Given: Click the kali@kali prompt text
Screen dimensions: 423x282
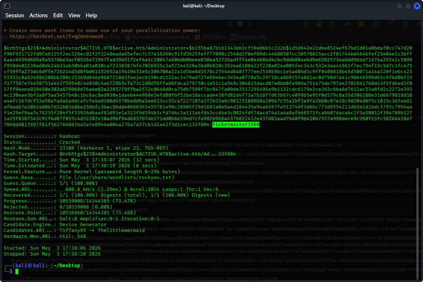Looking at the screenshot, I should point(30,265).
